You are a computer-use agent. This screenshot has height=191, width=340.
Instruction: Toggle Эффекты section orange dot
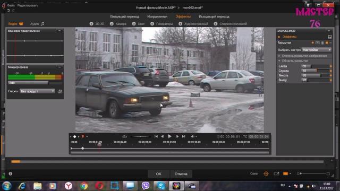coord(279,37)
